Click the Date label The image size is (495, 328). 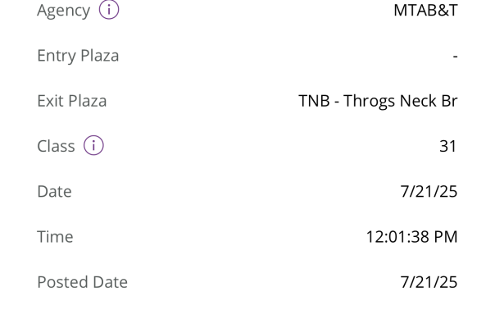coord(54,191)
